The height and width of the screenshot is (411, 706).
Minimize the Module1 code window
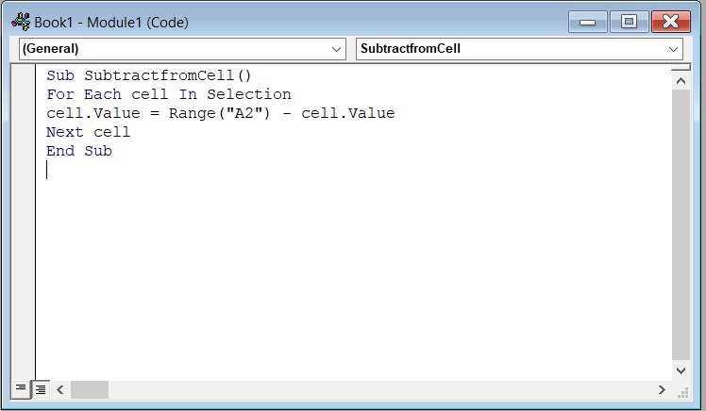coord(588,22)
